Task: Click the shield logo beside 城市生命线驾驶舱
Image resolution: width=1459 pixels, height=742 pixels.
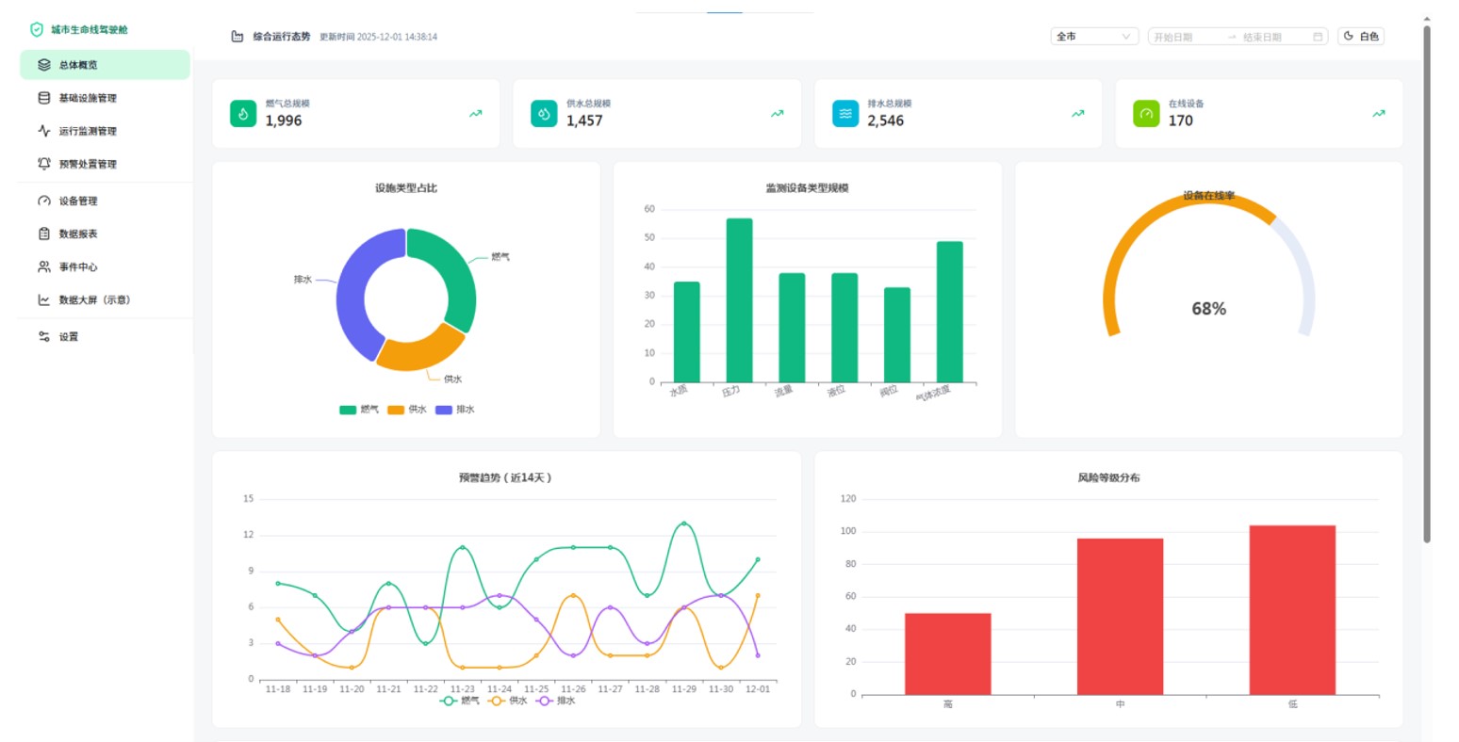Action: tap(37, 29)
